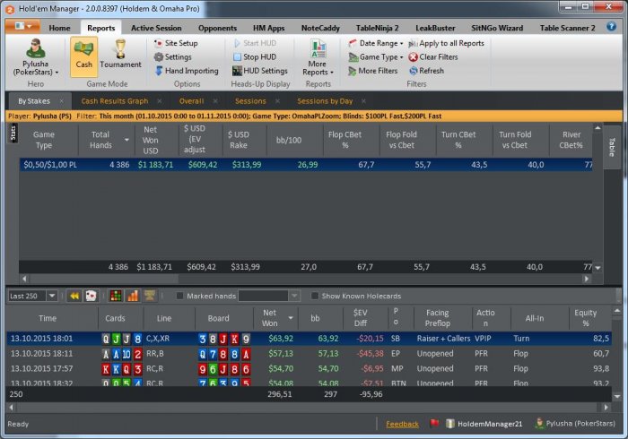Image resolution: width=628 pixels, height=439 pixels.
Task: Open the bar chart graph icon
Action: (x=133, y=296)
